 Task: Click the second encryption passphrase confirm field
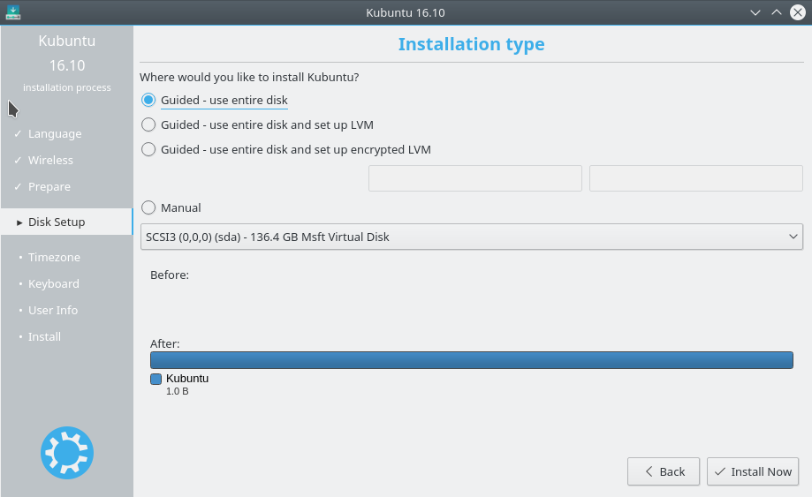point(696,178)
